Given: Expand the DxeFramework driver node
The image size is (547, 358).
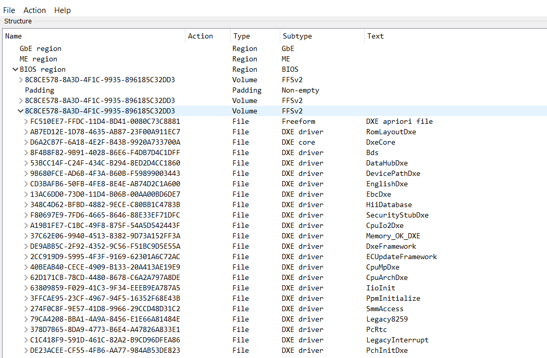Looking at the screenshot, I should pyautogui.click(x=26, y=247).
